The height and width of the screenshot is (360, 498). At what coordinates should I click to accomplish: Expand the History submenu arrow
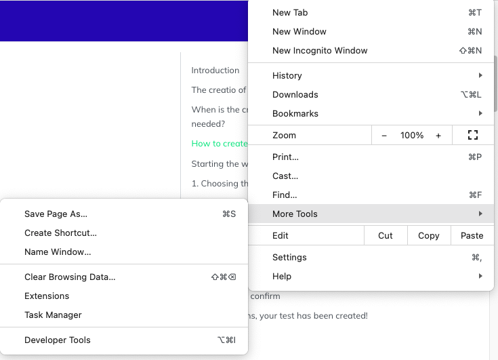point(480,75)
